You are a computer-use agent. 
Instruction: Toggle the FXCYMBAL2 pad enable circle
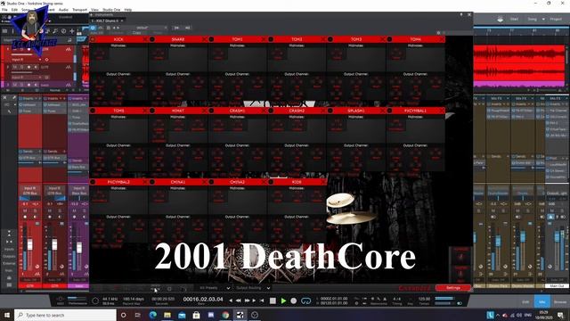[x=93, y=182]
